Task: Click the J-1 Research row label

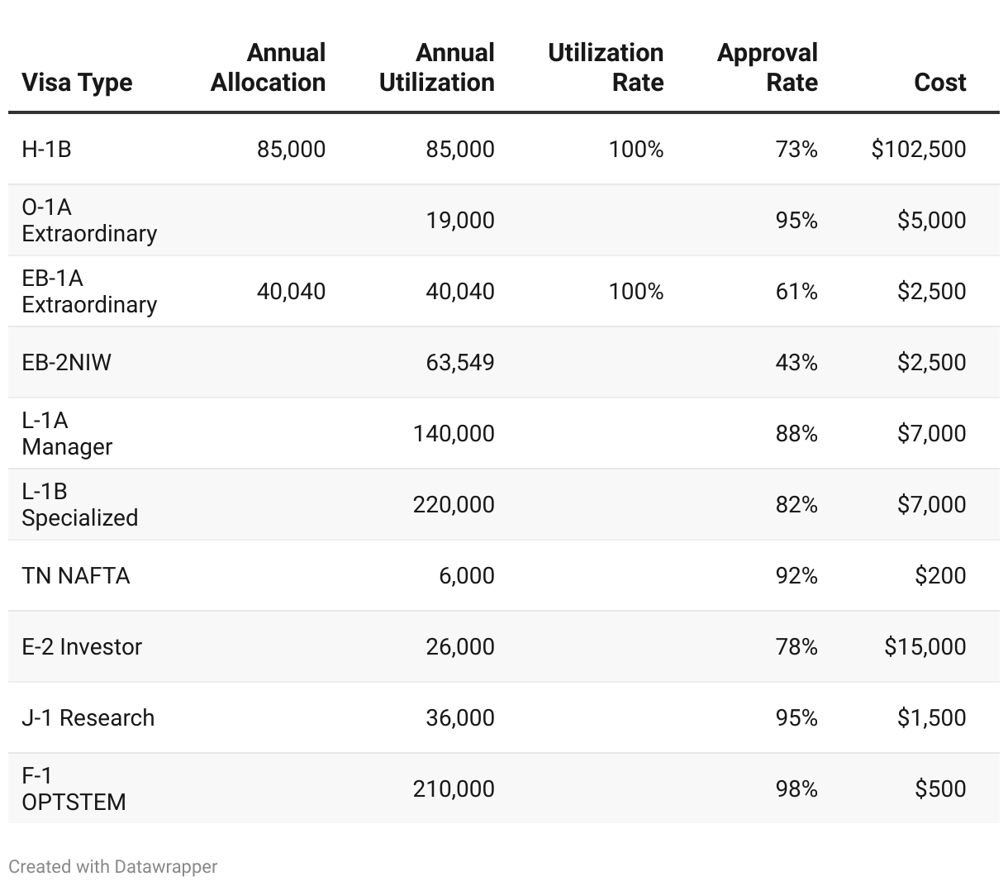Action: pos(88,717)
